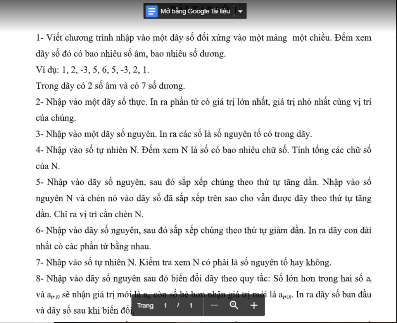Click the first line of exercise 5 about tăng dần

point(204,182)
